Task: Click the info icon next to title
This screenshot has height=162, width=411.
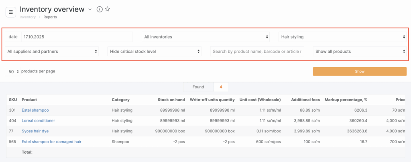Action: (x=100, y=9)
